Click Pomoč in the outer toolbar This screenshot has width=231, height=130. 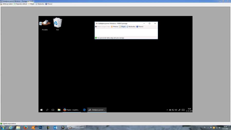click(49, 4)
